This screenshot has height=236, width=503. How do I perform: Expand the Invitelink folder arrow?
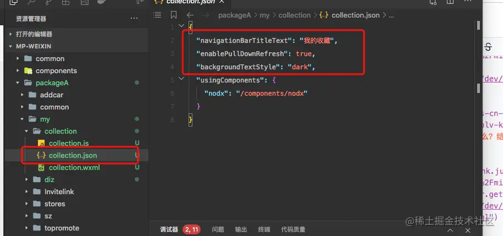[27, 191]
